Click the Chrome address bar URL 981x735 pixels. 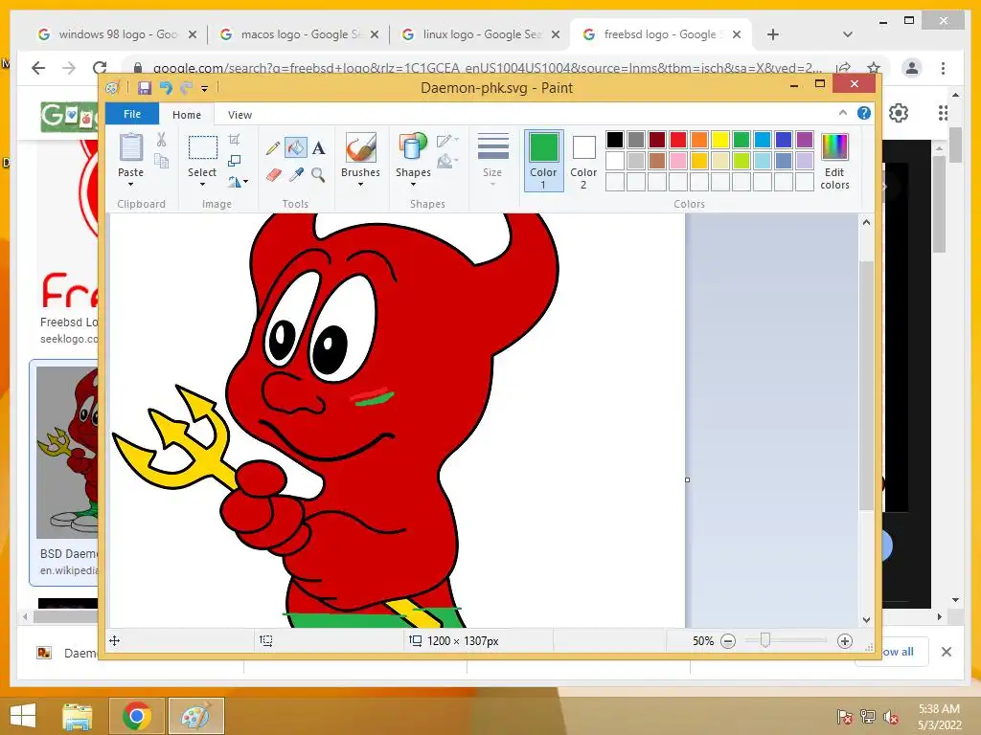click(488, 68)
